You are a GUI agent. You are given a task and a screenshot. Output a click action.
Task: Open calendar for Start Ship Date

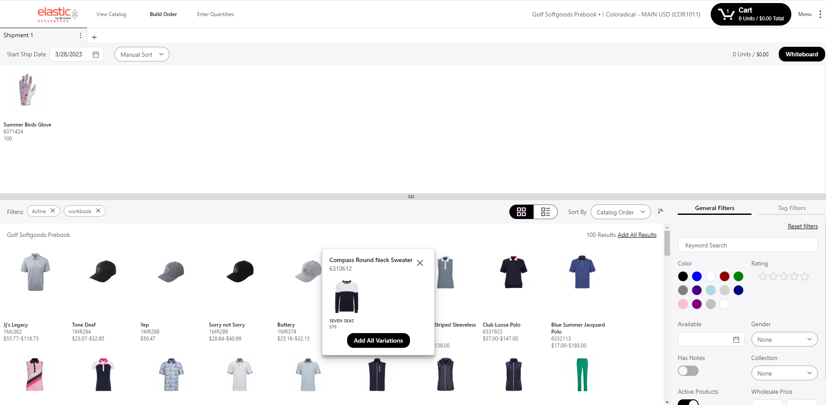[x=96, y=55]
